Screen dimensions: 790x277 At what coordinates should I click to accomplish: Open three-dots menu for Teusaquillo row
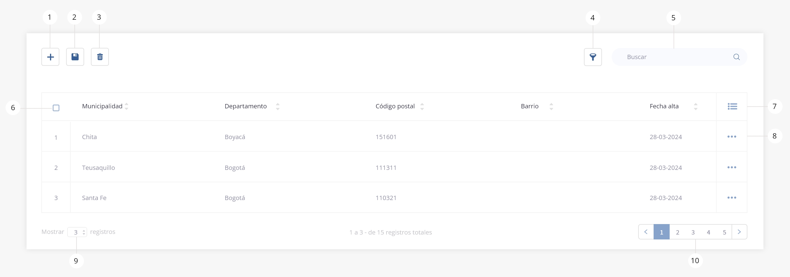pyautogui.click(x=732, y=167)
